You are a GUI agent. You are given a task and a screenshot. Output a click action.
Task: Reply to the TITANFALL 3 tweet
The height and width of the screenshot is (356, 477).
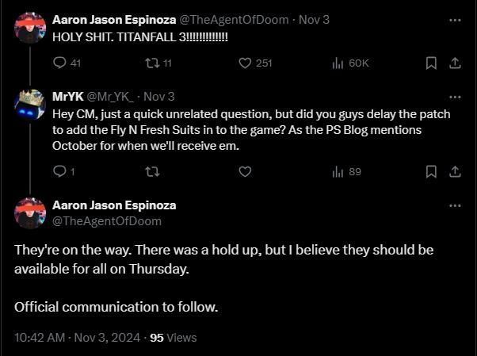(60, 63)
